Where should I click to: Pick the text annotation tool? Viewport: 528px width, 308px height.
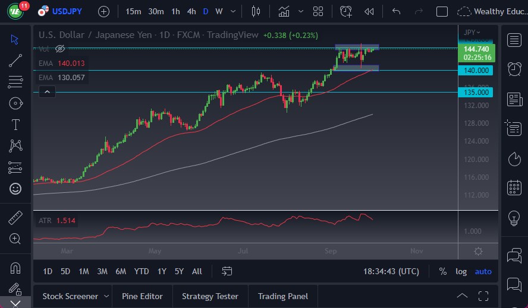click(x=15, y=125)
